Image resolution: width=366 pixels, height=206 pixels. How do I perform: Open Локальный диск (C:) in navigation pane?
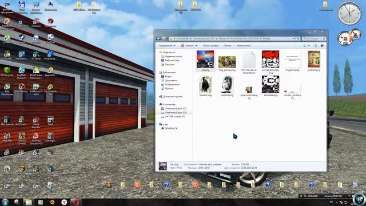[x=174, y=109]
